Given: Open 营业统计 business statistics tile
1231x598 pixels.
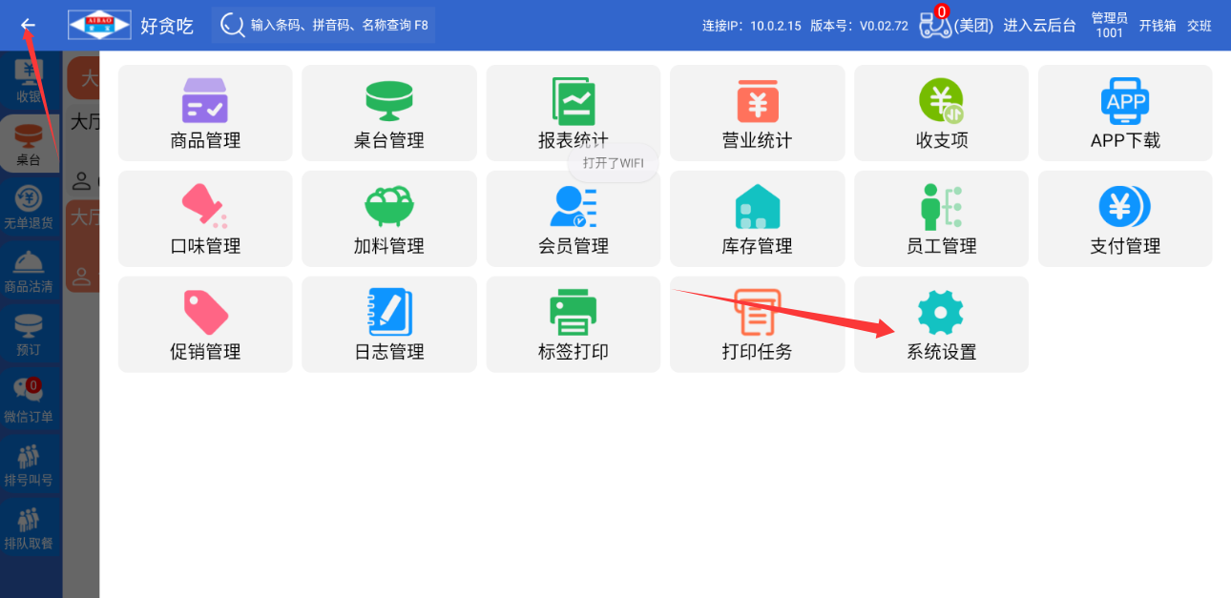Looking at the screenshot, I should point(757,113).
